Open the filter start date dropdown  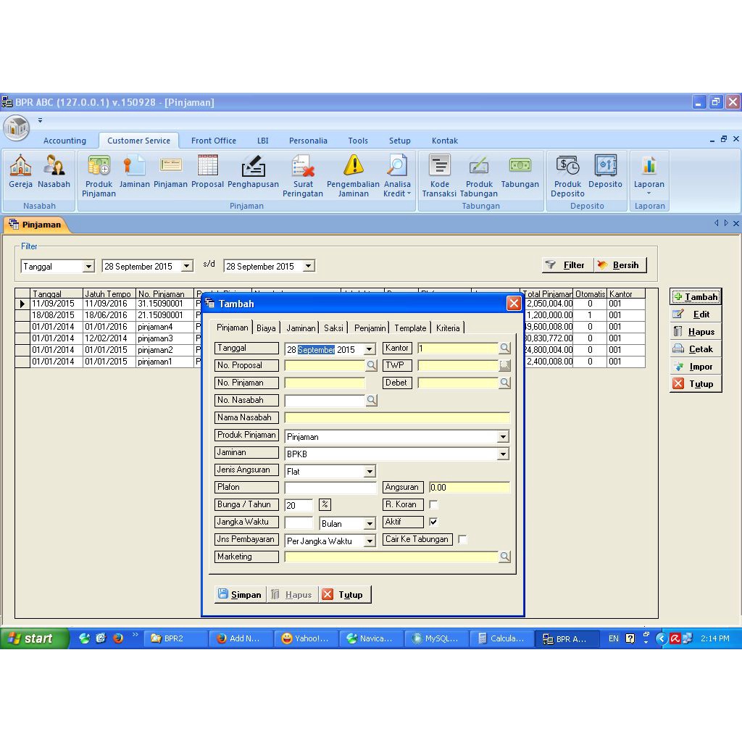187,267
